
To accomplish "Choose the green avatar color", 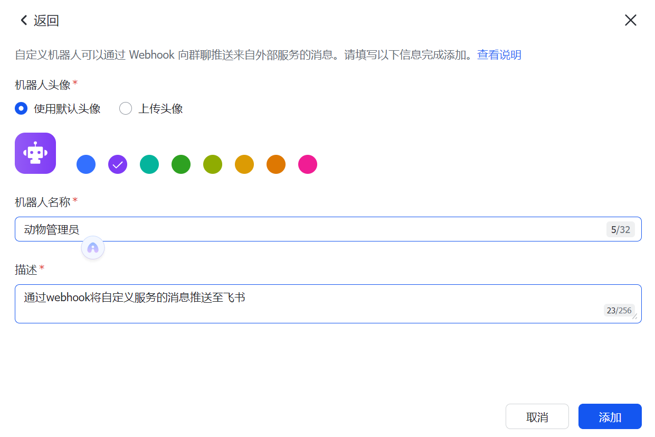I will 181,164.
